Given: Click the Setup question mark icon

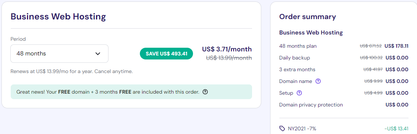Looking at the screenshot, I should (299, 93).
